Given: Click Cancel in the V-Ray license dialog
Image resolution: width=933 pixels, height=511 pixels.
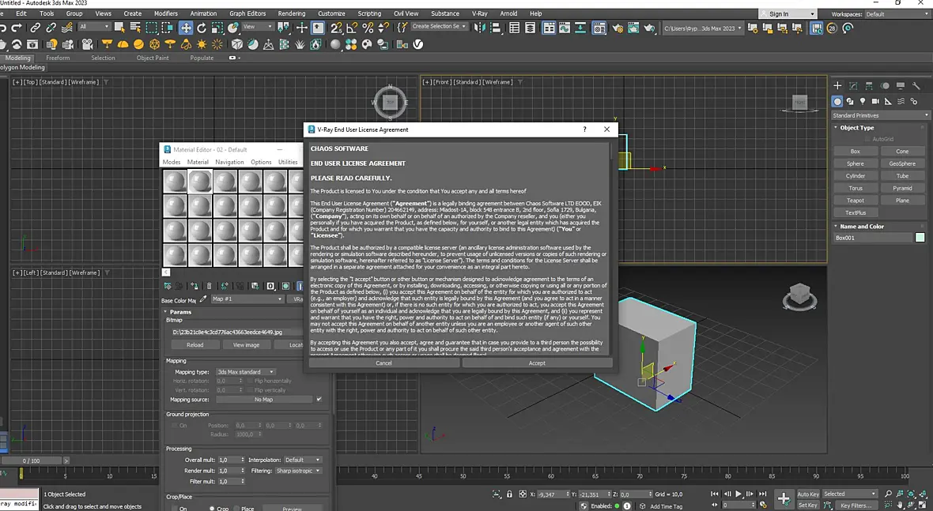Looking at the screenshot, I should (383, 363).
